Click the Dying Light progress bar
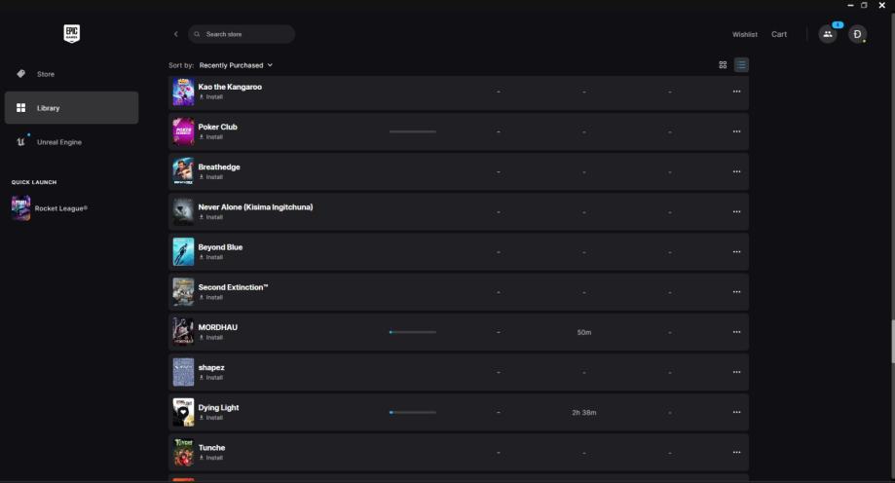895x483 pixels. (413, 413)
